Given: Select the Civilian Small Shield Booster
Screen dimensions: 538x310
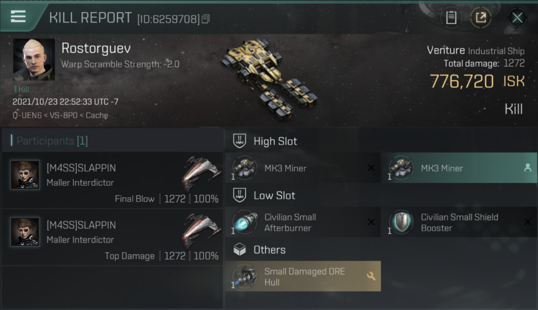Looking at the screenshot, I should pos(459,222).
